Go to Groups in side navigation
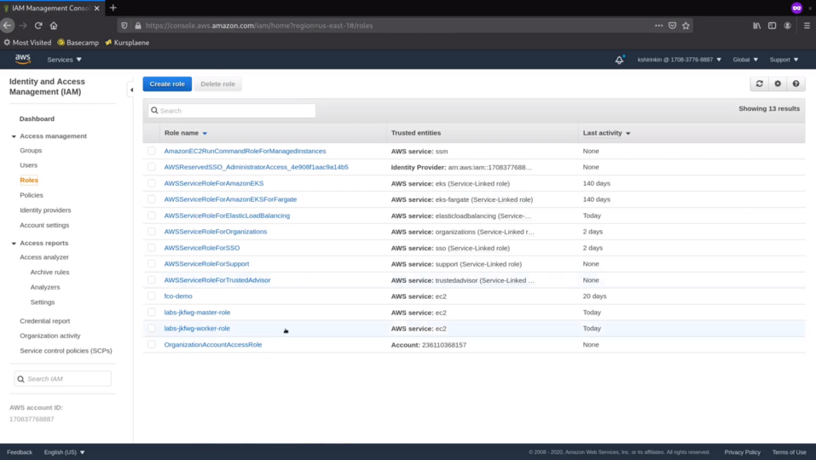 (x=31, y=150)
